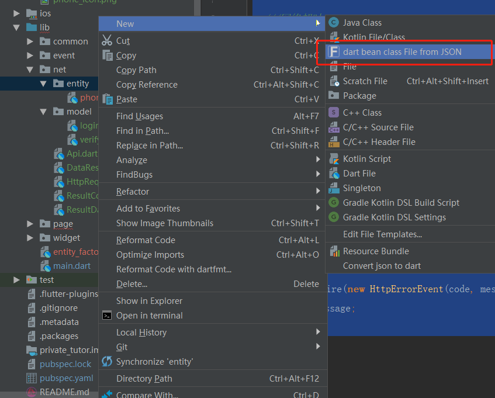The height and width of the screenshot is (398, 495).
Task: Open the FindBugs submenu
Action: coord(212,175)
